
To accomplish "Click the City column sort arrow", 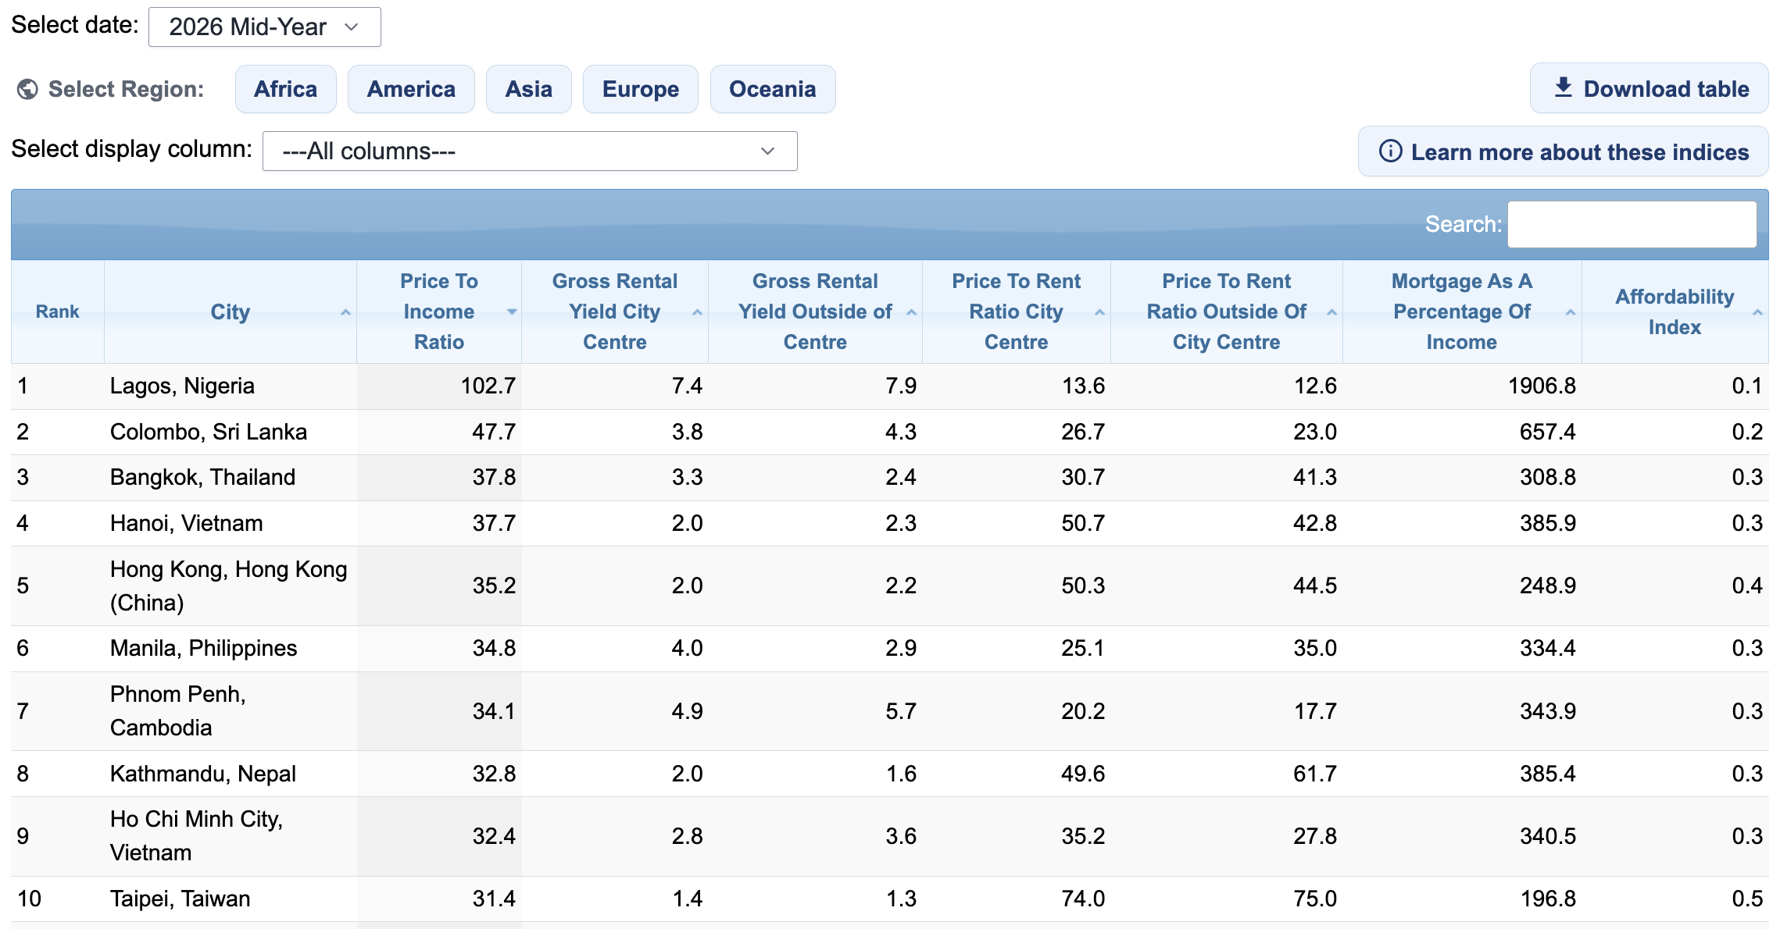I will click(x=345, y=312).
